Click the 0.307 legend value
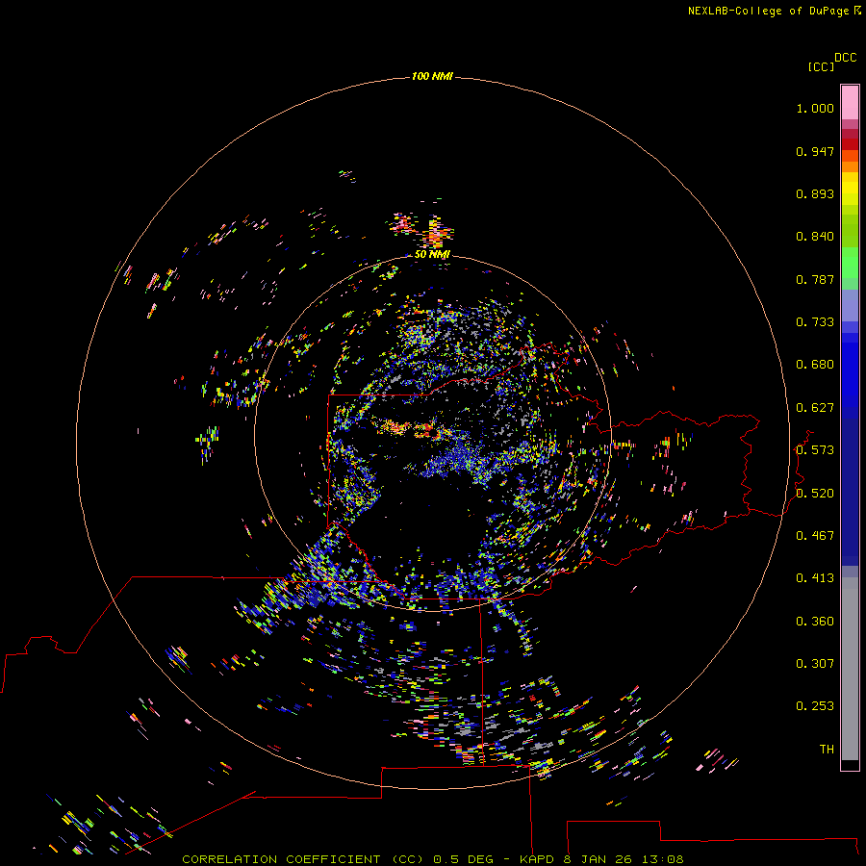The image size is (866, 866). tap(815, 664)
